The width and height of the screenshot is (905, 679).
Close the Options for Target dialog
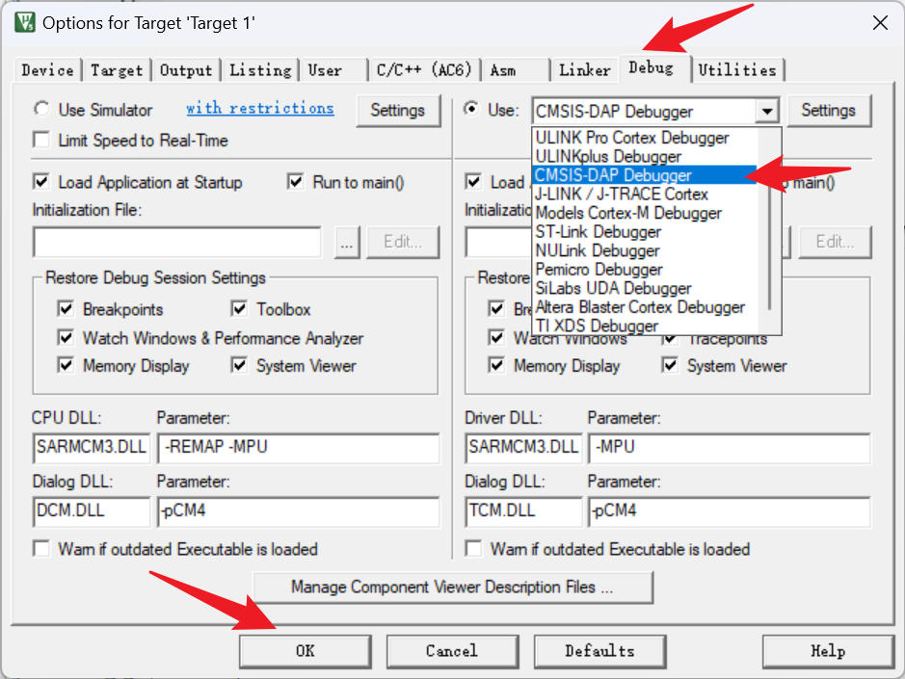pyautogui.click(x=880, y=23)
